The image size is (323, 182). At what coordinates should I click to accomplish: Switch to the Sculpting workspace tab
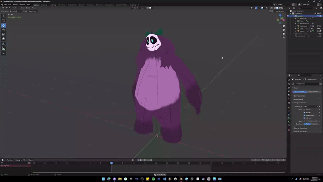coord(53,5)
